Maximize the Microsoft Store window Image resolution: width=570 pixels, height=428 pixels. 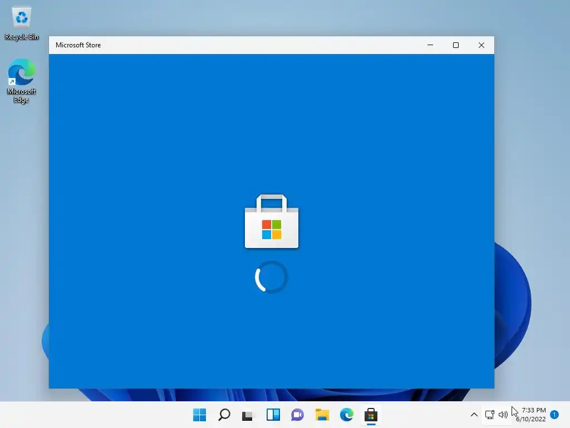(x=455, y=45)
